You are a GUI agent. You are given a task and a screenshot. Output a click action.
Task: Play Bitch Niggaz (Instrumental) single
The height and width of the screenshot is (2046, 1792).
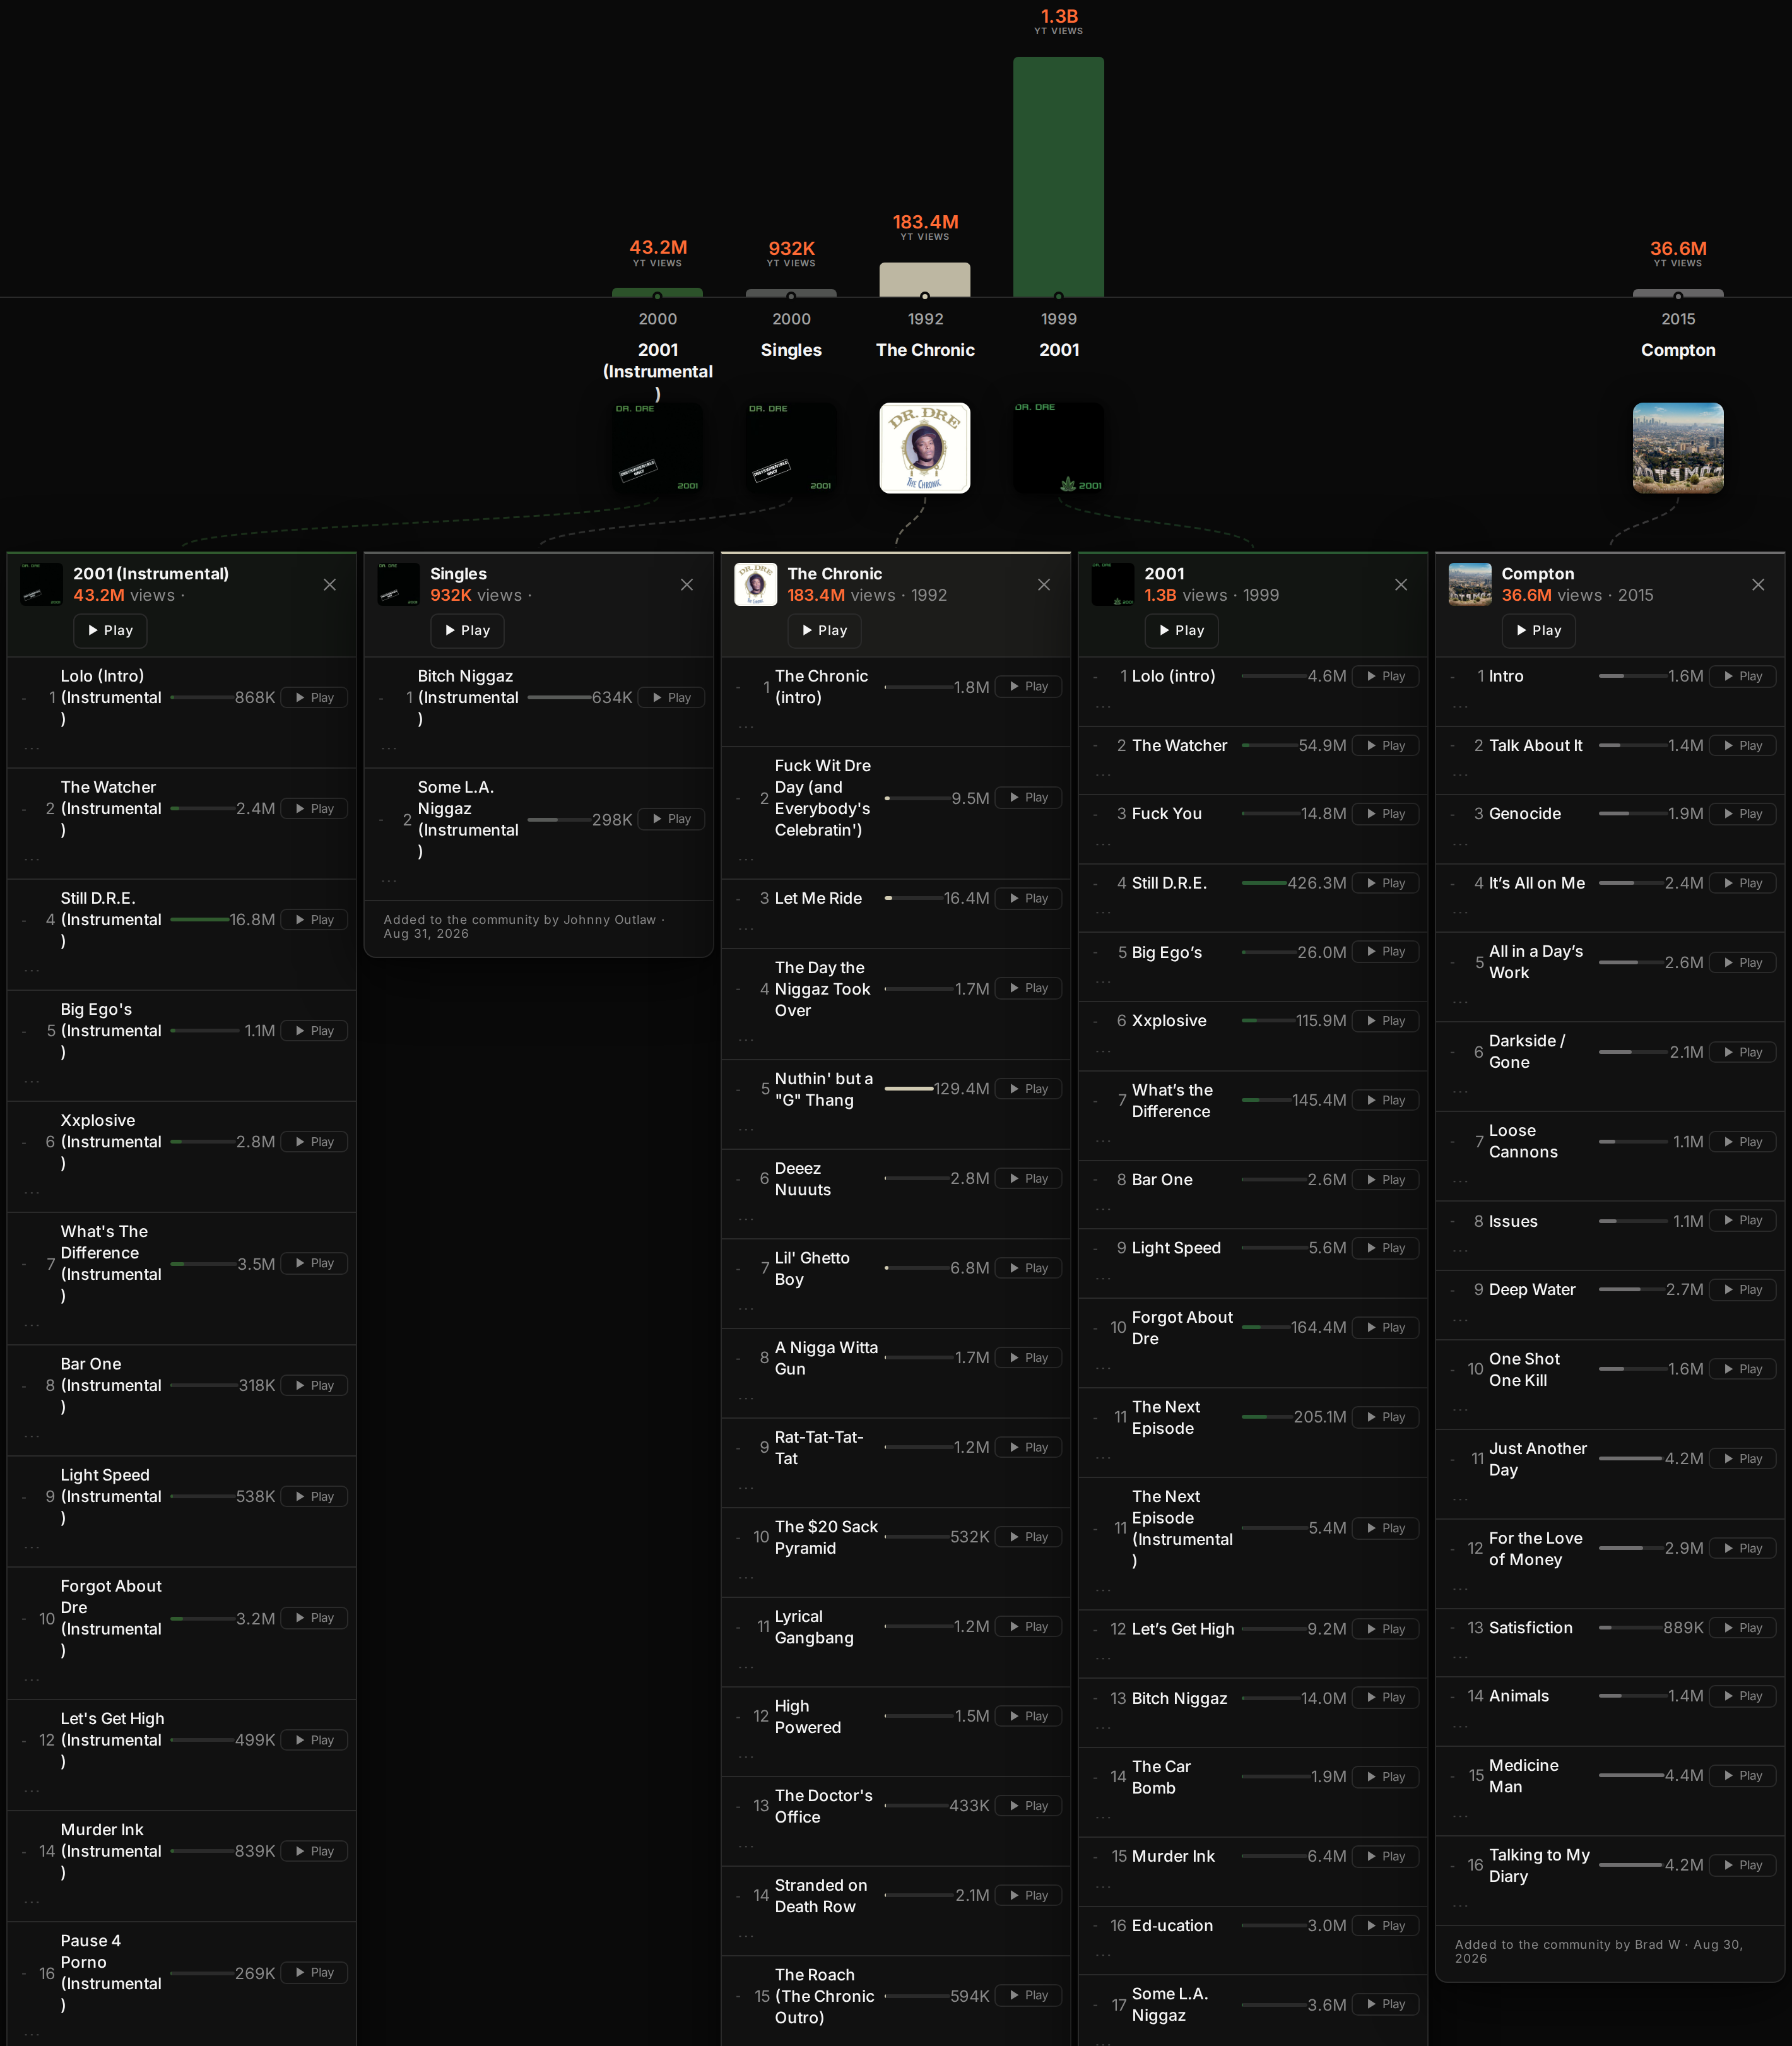[671, 698]
